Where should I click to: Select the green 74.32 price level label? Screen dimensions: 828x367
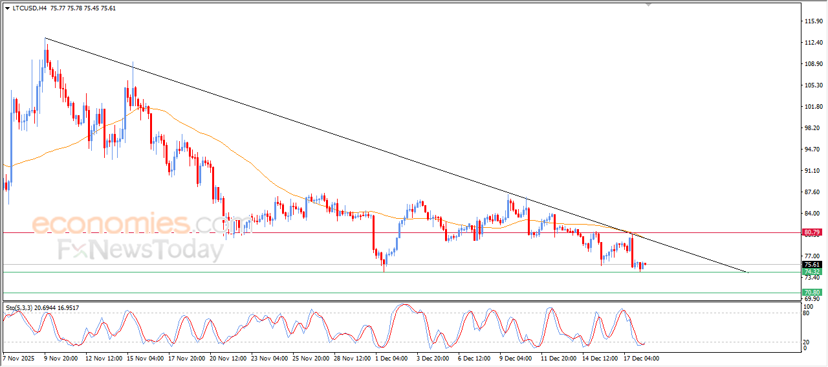811,272
